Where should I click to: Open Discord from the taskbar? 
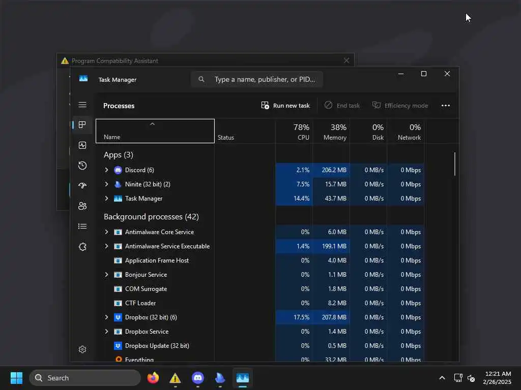(198, 378)
